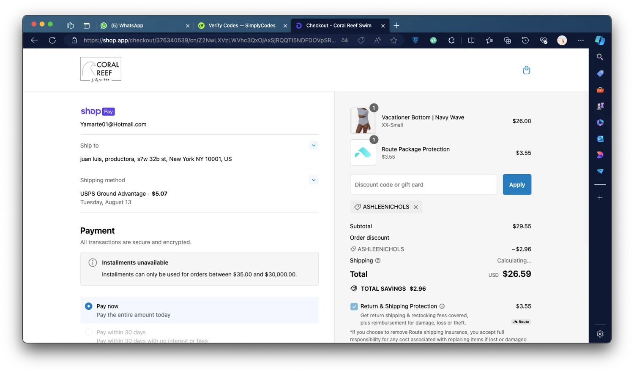Open sidebar settings gear
The width and height of the screenshot is (634, 373).
[x=600, y=334]
